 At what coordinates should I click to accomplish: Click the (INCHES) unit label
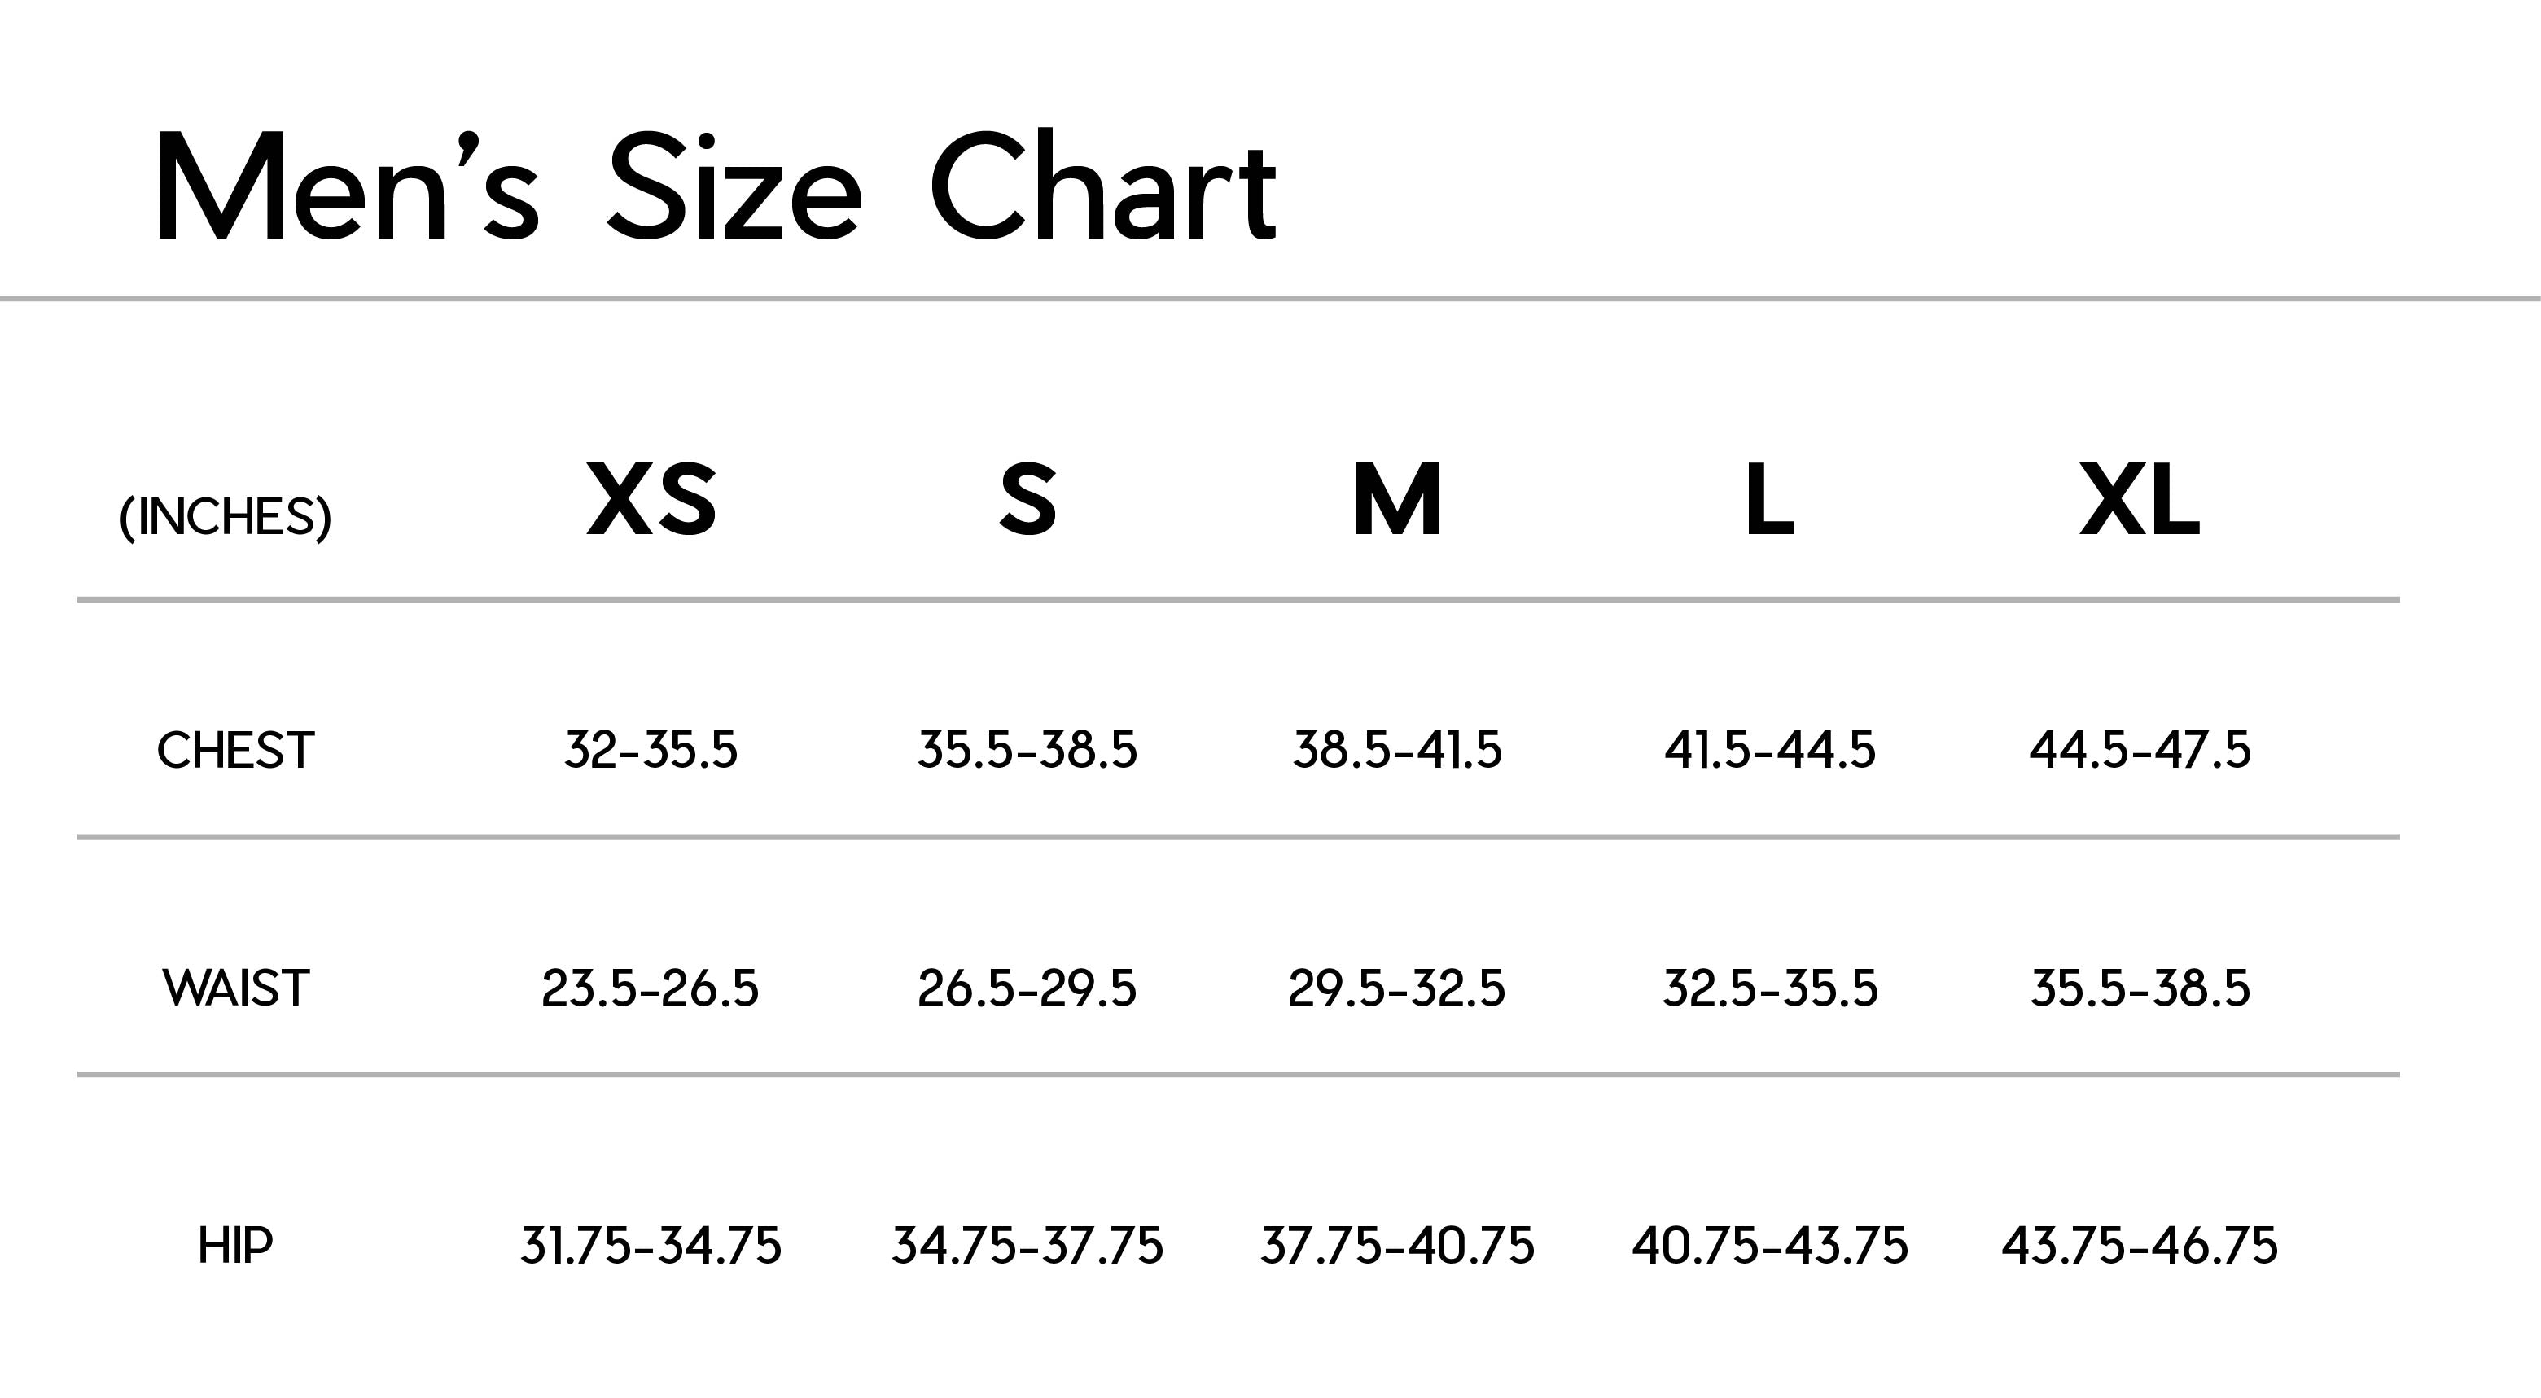pos(225,517)
